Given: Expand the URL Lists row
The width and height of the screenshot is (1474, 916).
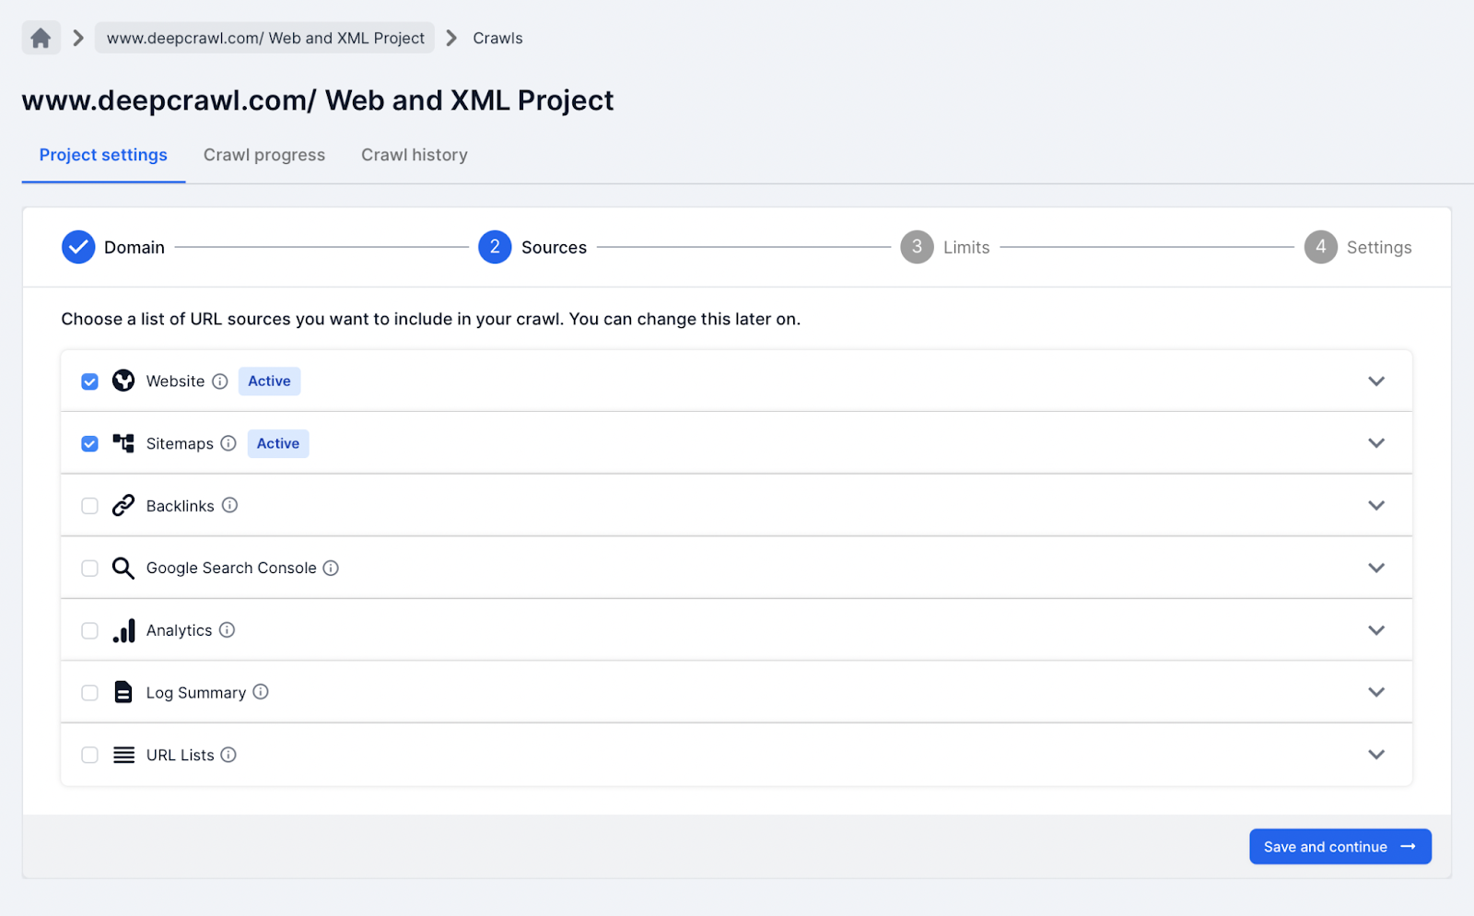Looking at the screenshot, I should (x=1376, y=755).
